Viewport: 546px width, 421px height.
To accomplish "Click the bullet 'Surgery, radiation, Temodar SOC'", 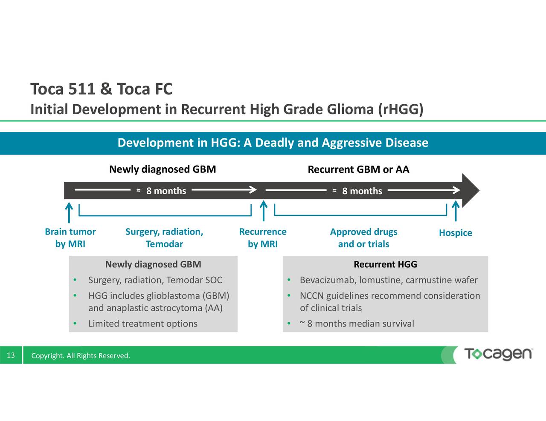I will click(155, 280).
